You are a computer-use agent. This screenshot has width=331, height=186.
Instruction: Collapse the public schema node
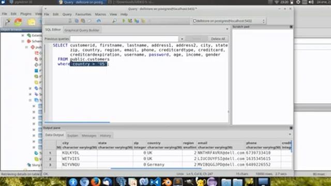tap(26, 47)
